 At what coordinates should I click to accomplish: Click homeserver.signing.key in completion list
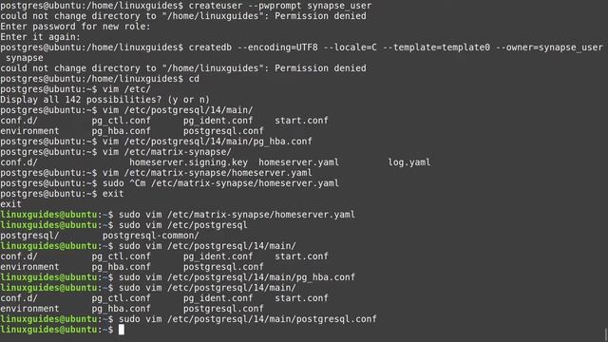[188, 162]
